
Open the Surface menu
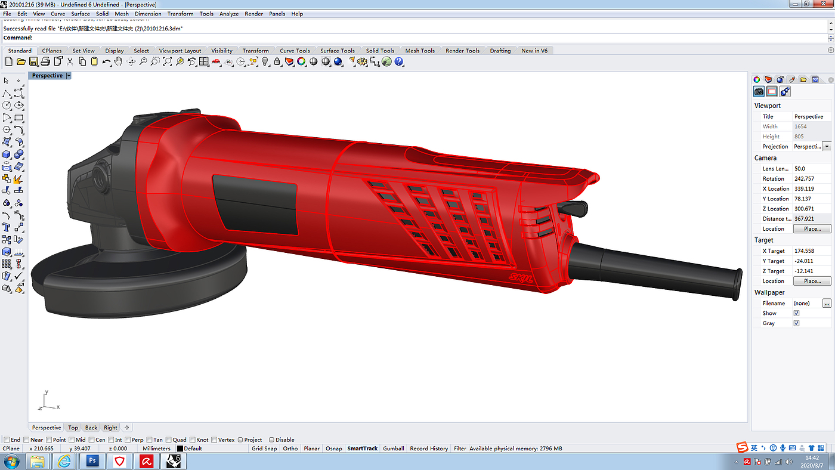81,14
